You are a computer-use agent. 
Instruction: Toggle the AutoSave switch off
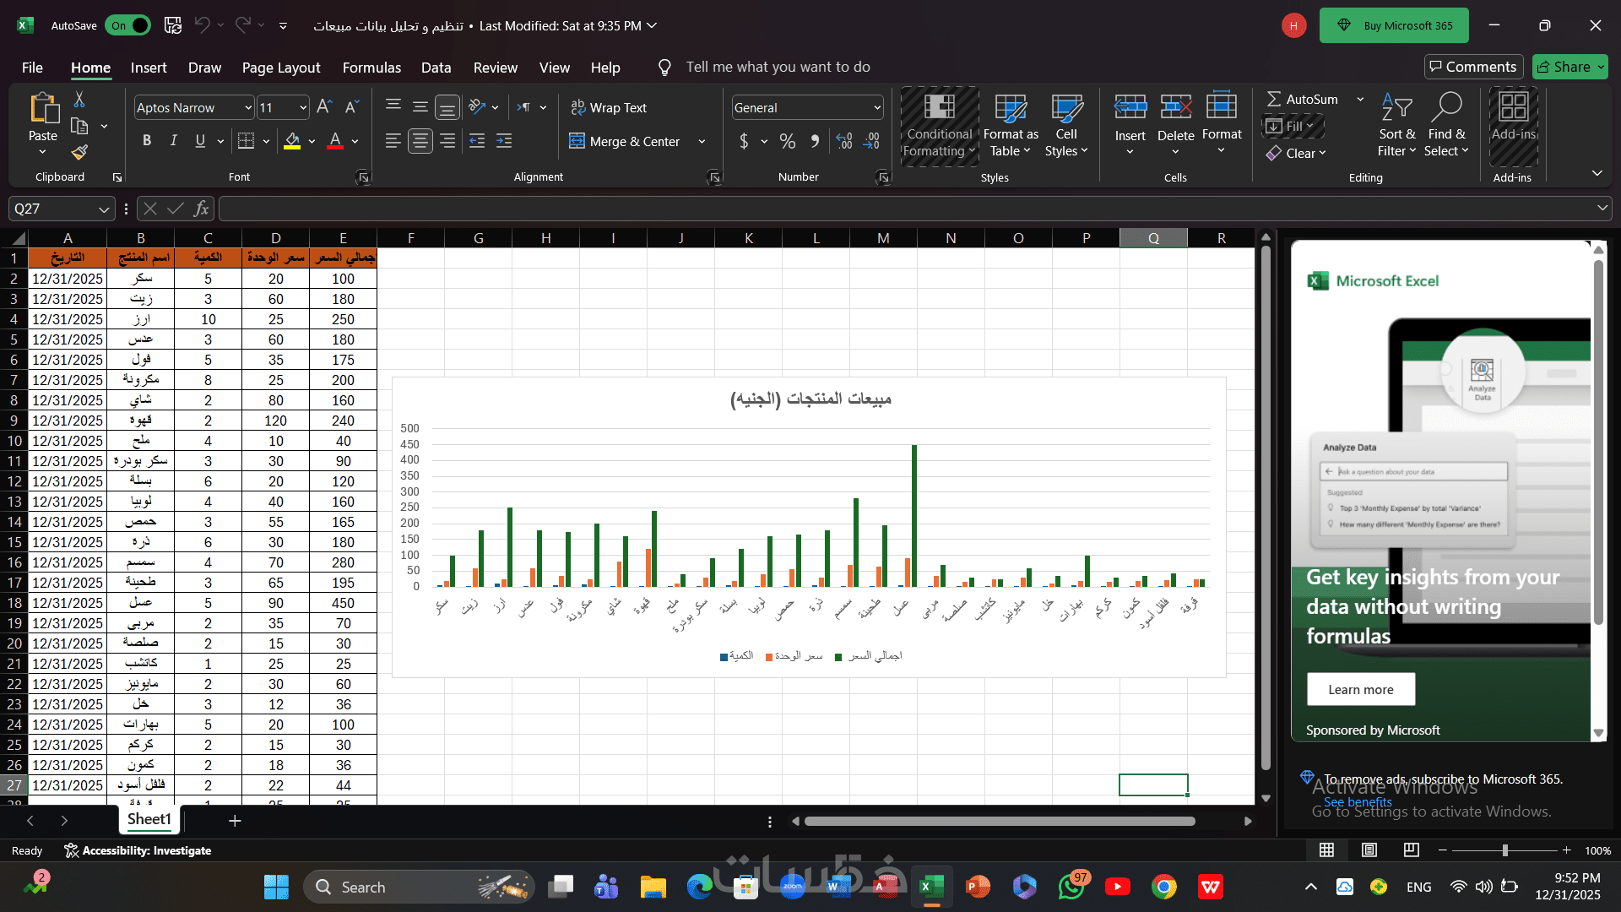[x=128, y=25]
